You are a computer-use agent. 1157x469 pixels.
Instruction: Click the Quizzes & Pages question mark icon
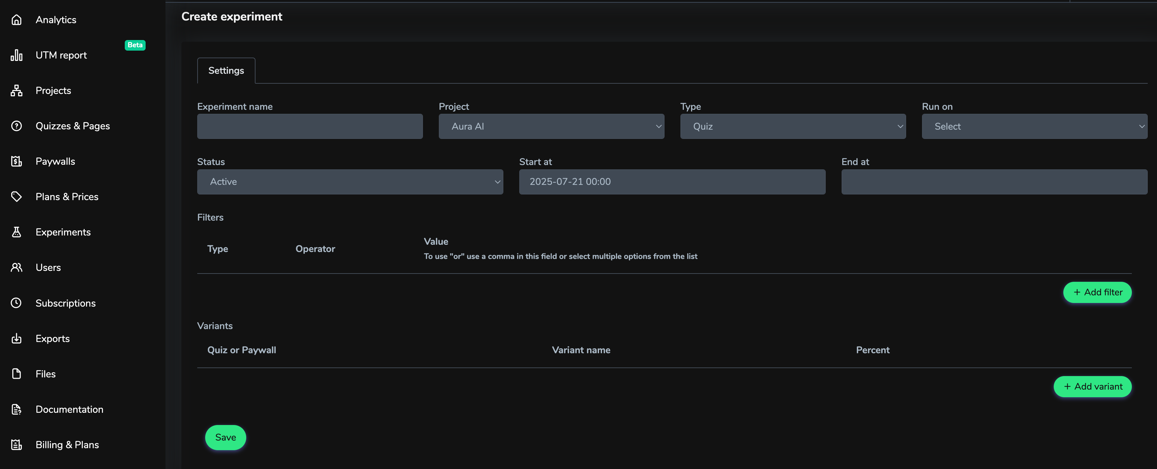pos(17,126)
